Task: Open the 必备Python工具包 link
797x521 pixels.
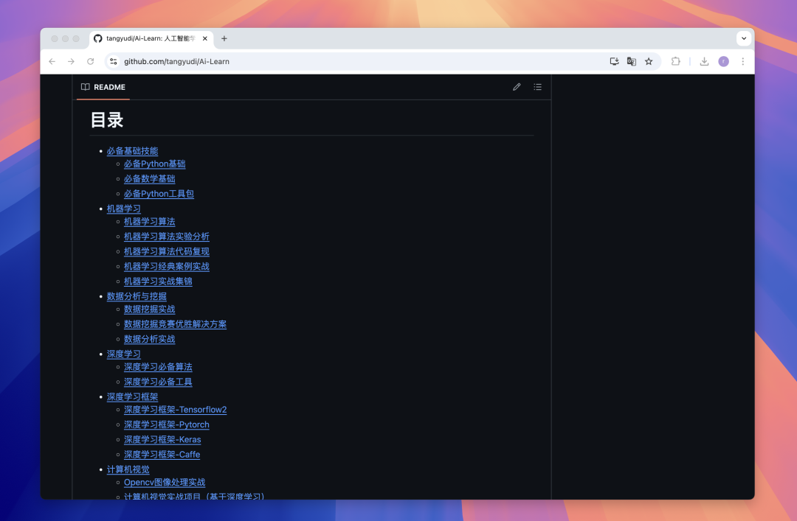Action: coord(159,194)
